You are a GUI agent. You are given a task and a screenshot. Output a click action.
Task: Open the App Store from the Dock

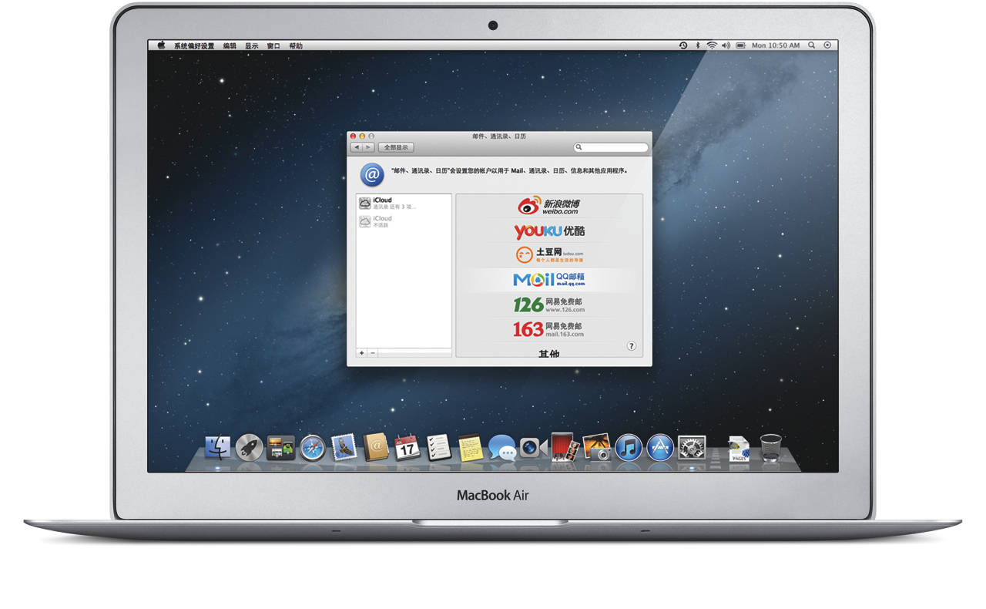point(660,447)
